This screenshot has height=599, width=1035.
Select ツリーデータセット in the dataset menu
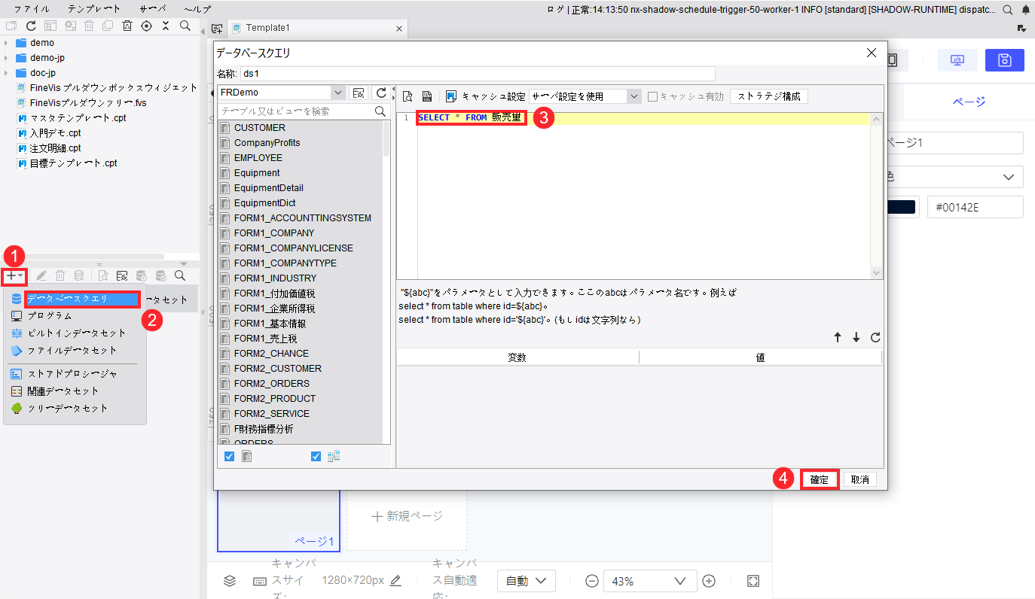click(68, 409)
